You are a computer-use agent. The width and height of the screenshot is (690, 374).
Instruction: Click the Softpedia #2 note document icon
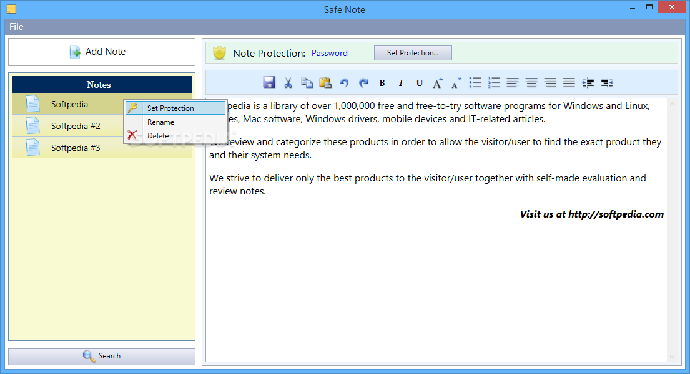pos(32,126)
